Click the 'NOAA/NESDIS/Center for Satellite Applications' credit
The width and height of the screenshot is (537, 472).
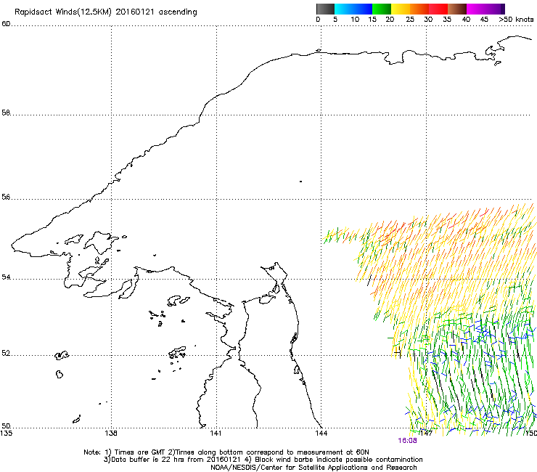pyautogui.click(x=313, y=468)
